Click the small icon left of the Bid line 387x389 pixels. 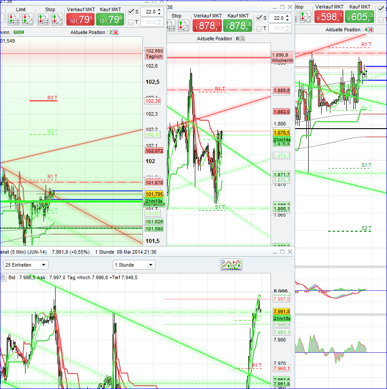[x=3, y=277]
